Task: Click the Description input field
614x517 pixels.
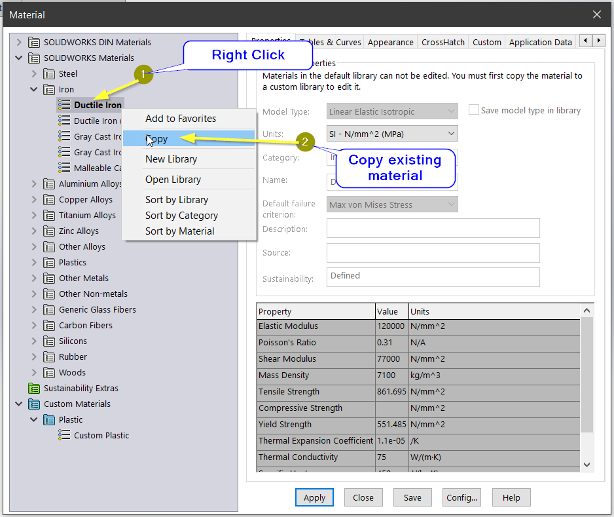Action: click(x=433, y=229)
